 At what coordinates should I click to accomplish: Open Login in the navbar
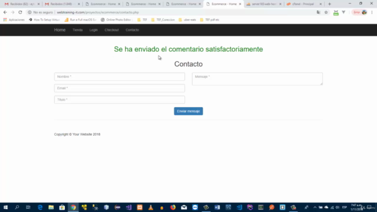click(94, 30)
